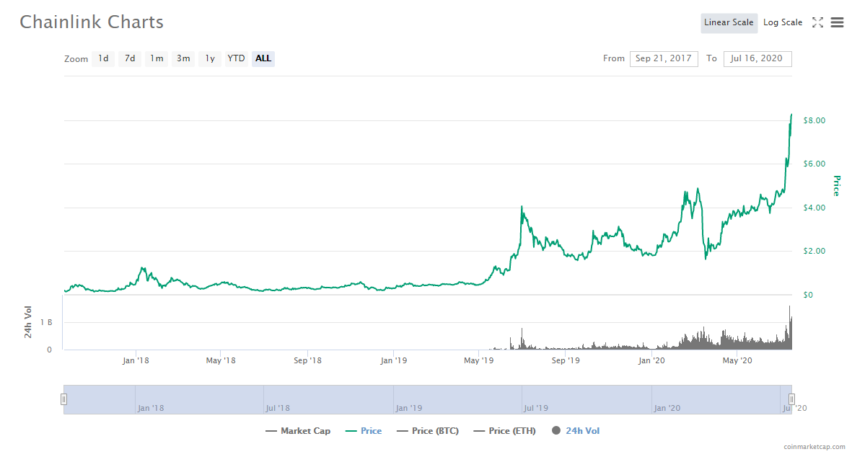Click the From date field

coord(664,58)
